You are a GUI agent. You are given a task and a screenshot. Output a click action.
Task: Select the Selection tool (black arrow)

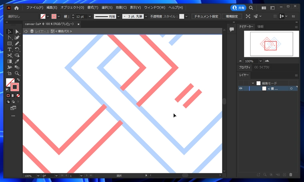(x=9, y=31)
